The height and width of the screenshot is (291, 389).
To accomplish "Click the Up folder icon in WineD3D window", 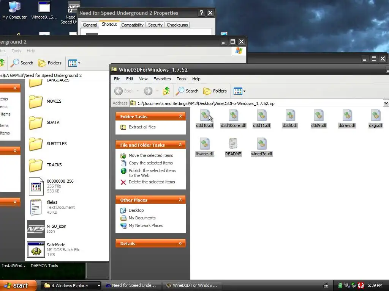I will click(166, 91).
